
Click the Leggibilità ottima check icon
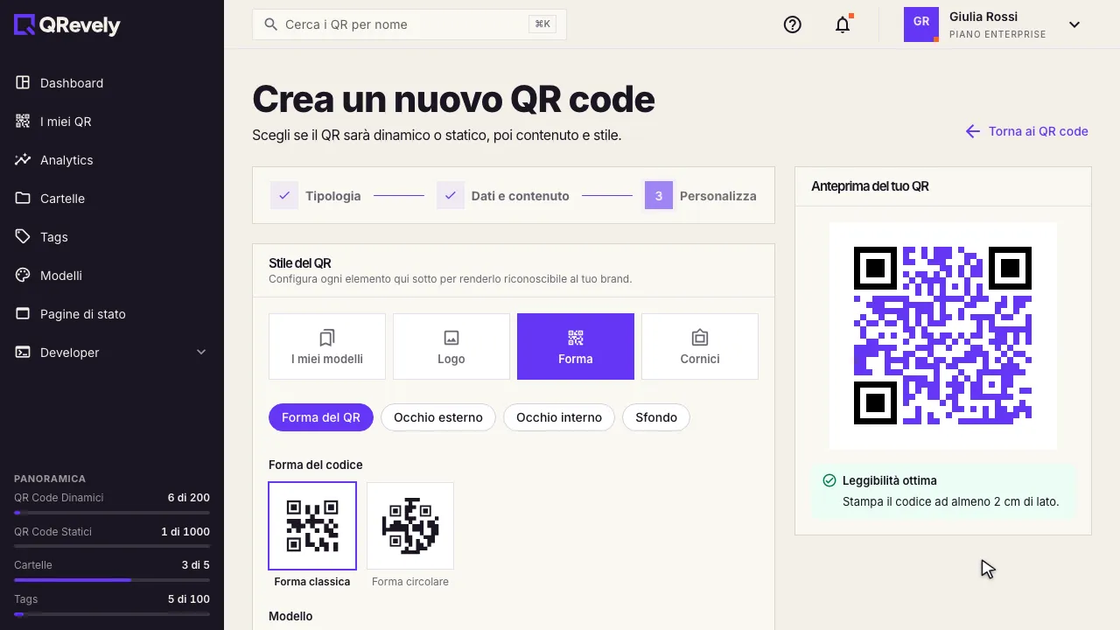point(829,480)
